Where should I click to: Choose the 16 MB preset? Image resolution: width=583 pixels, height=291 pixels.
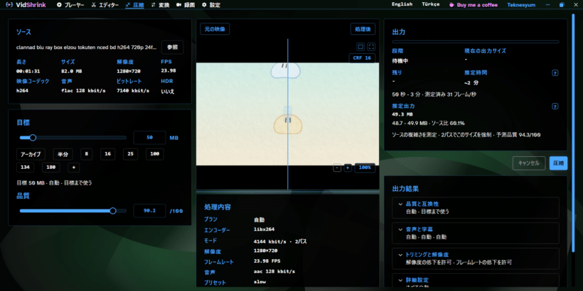tap(107, 155)
